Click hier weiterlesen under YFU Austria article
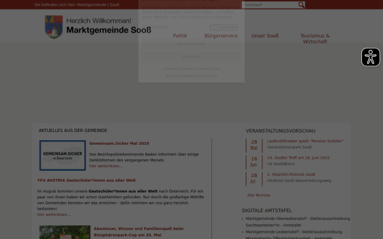The image size is (383, 239). point(54,215)
